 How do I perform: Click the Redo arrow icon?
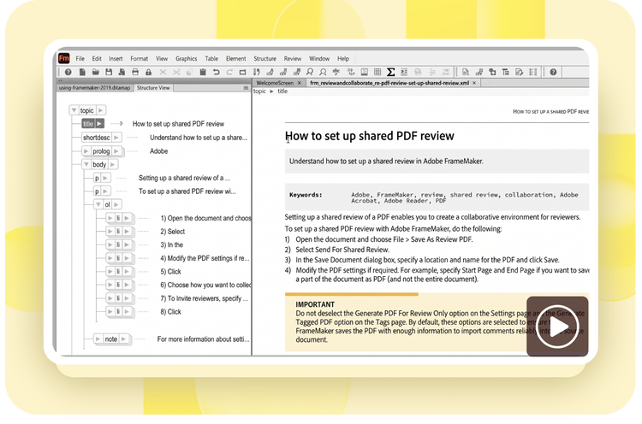pos(229,72)
